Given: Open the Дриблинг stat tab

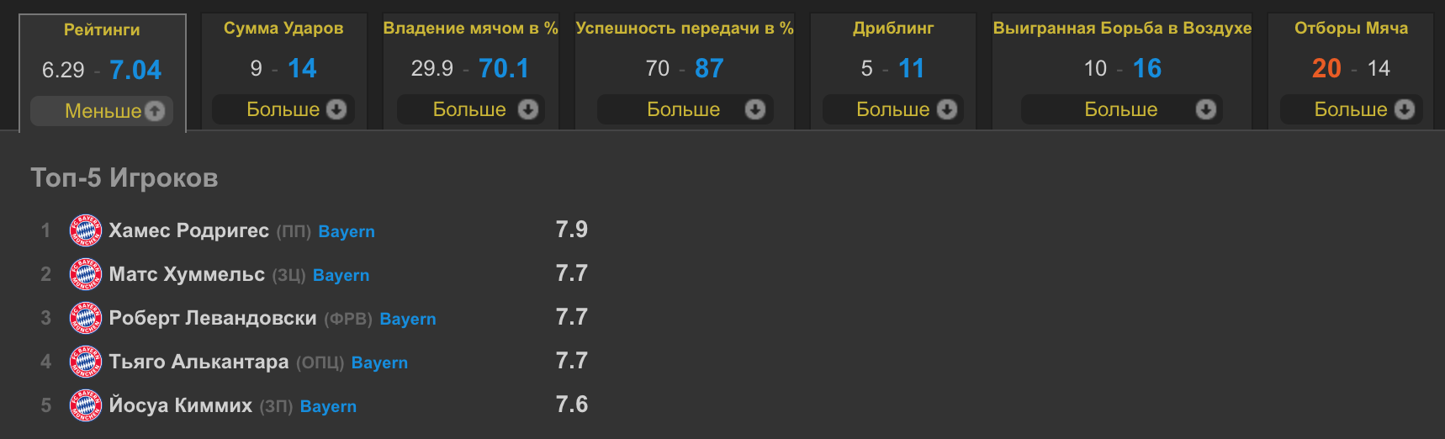Looking at the screenshot, I should click(x=892, y=29).
